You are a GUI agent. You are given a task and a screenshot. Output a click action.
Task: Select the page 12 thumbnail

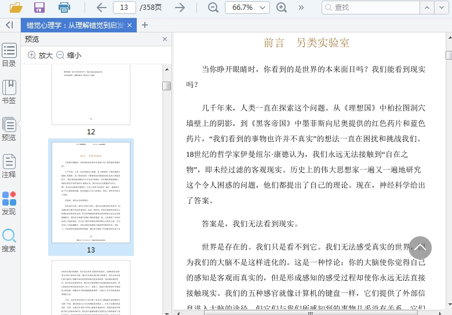click(x=90, y=96)
